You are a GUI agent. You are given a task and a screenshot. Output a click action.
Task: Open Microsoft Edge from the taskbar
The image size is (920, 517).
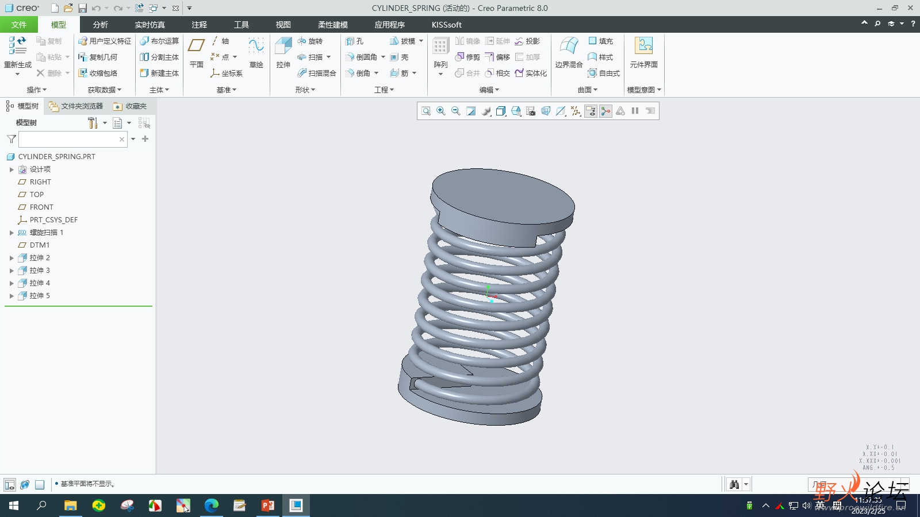pos(212,506)
